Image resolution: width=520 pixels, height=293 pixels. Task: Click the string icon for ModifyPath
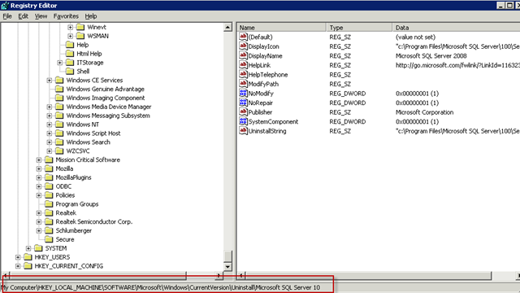pyautogui.click(x=243, y=84)
